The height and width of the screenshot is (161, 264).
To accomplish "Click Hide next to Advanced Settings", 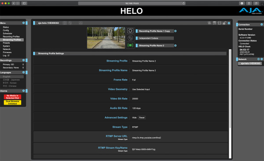I will pos(134,117).
